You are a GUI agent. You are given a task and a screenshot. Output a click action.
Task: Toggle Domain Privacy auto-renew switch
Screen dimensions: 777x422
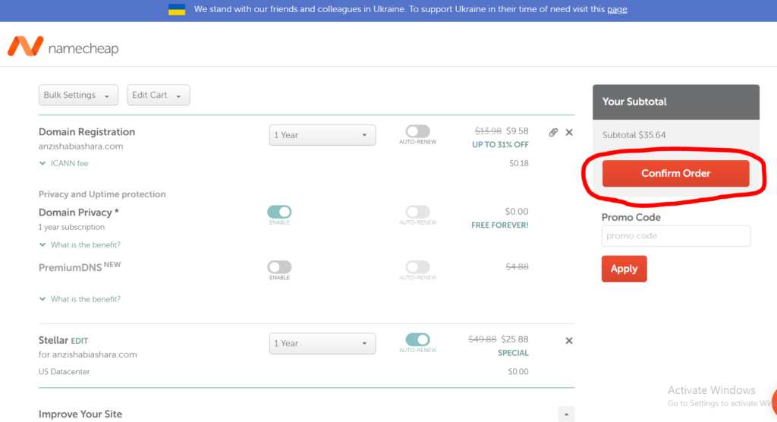point(418,212)
